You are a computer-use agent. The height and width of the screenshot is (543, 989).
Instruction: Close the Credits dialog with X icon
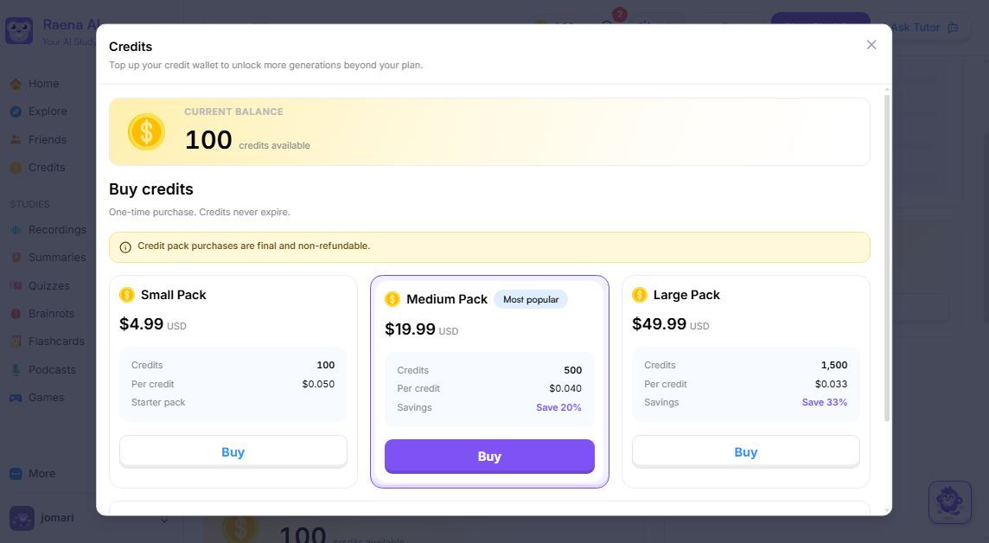pos(871,45)
